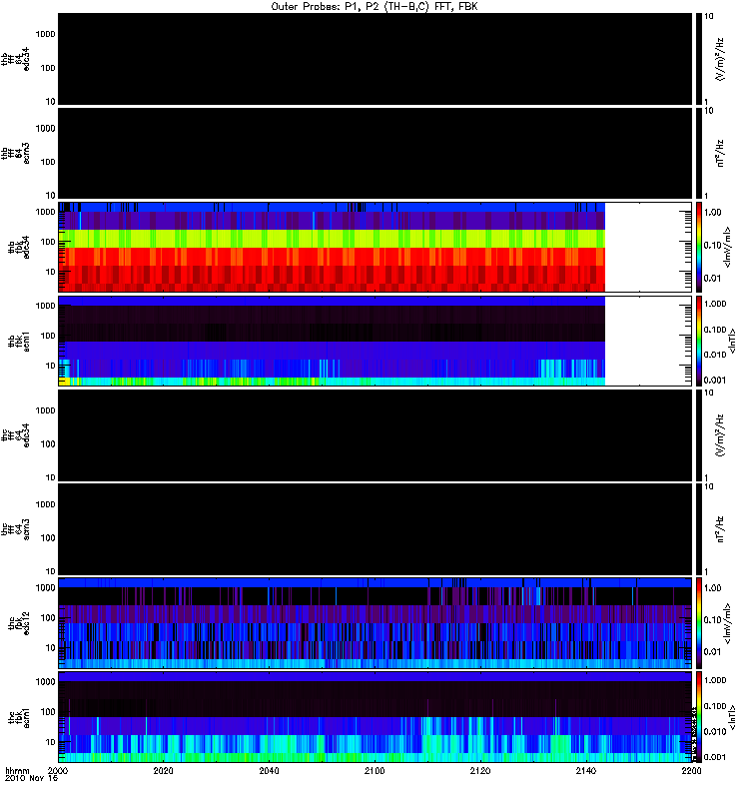Click the "0.001" tick on the thb fbk scm1 colorbar
Image resolution: width=749 pixels, height=799 pixels.
pyautogui.click(x=715, y=381)
